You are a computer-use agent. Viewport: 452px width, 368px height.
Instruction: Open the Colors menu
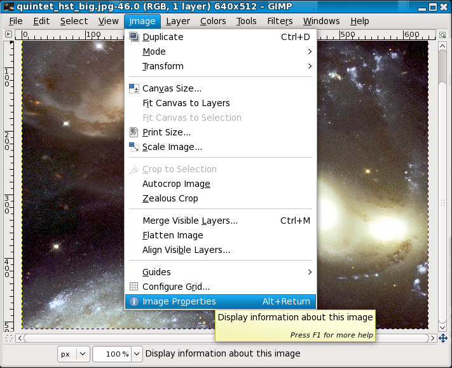tap(213, 21)
